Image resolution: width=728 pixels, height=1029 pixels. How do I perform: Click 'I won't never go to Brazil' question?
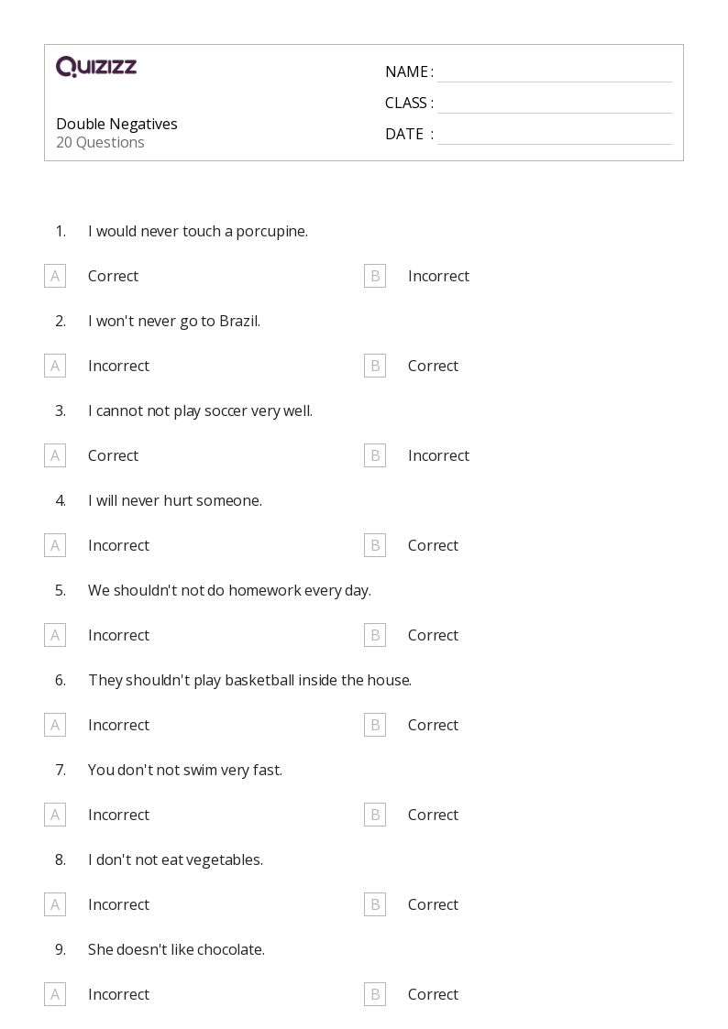pos(174,322)
